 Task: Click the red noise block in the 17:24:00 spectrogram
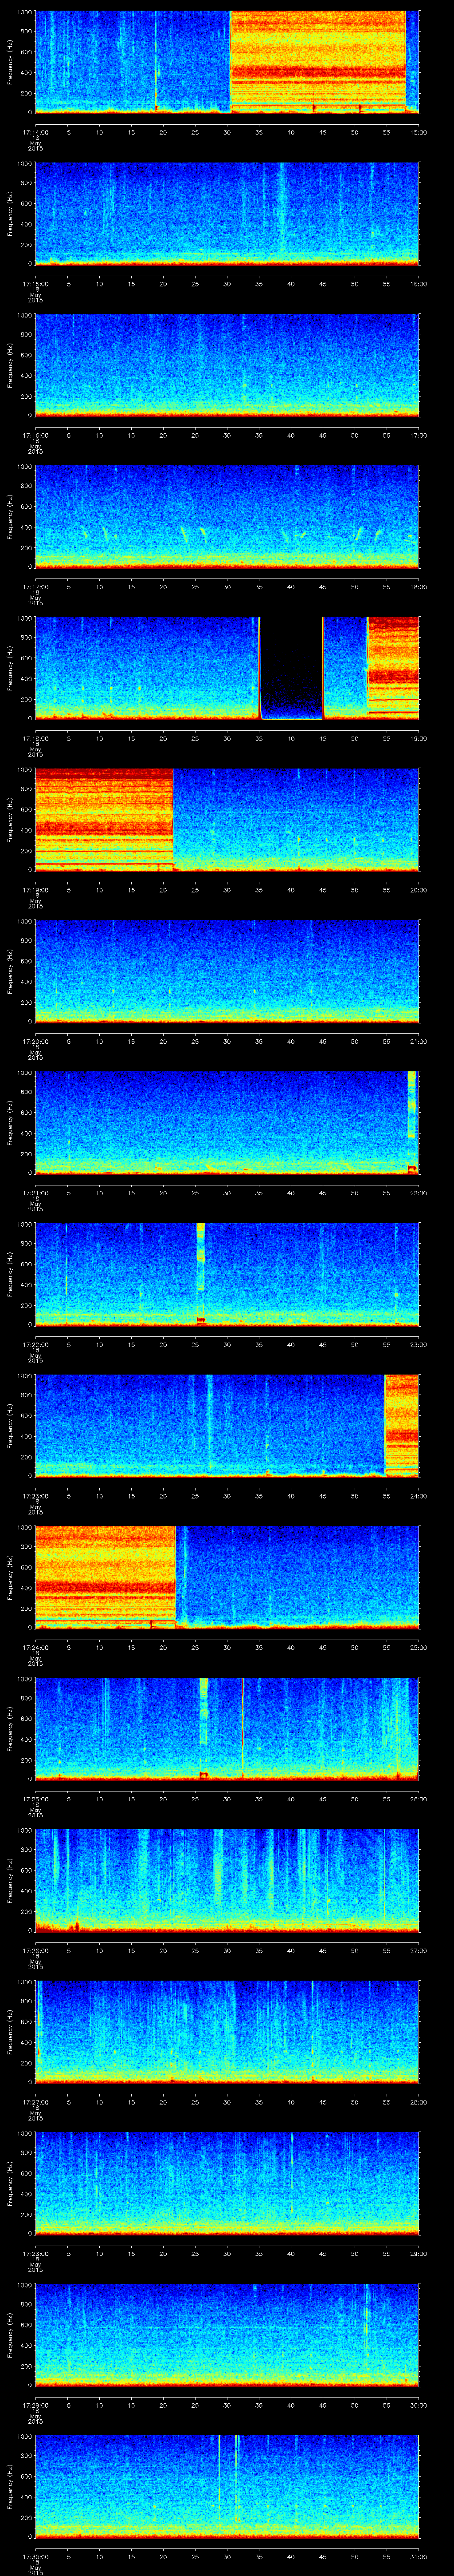tap(106, 1577)
